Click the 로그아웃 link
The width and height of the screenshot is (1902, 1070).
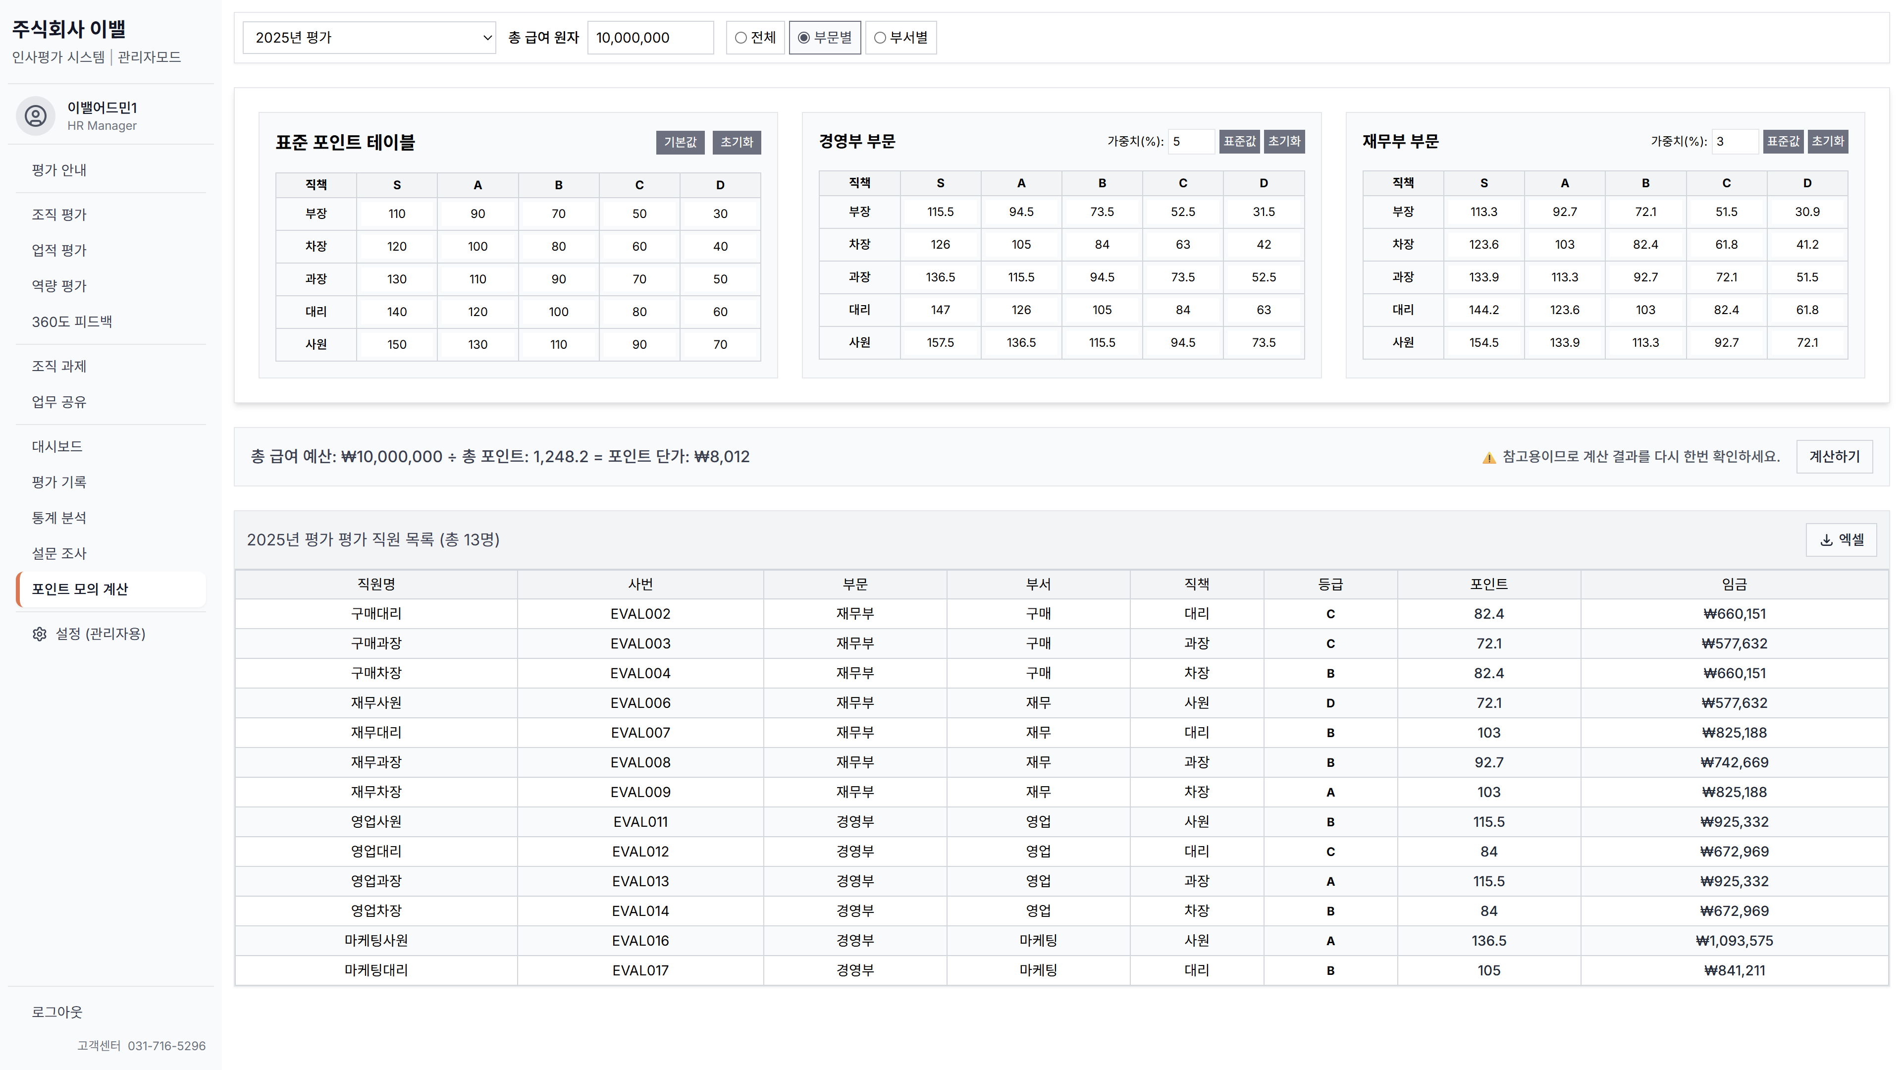coord(57,1012)
